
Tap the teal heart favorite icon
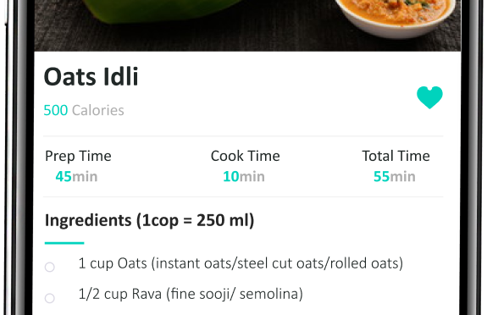tap(429, 97)
